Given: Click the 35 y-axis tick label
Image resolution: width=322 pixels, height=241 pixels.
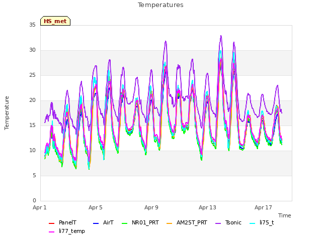Looking at the screenshot, I should [32, 25].
